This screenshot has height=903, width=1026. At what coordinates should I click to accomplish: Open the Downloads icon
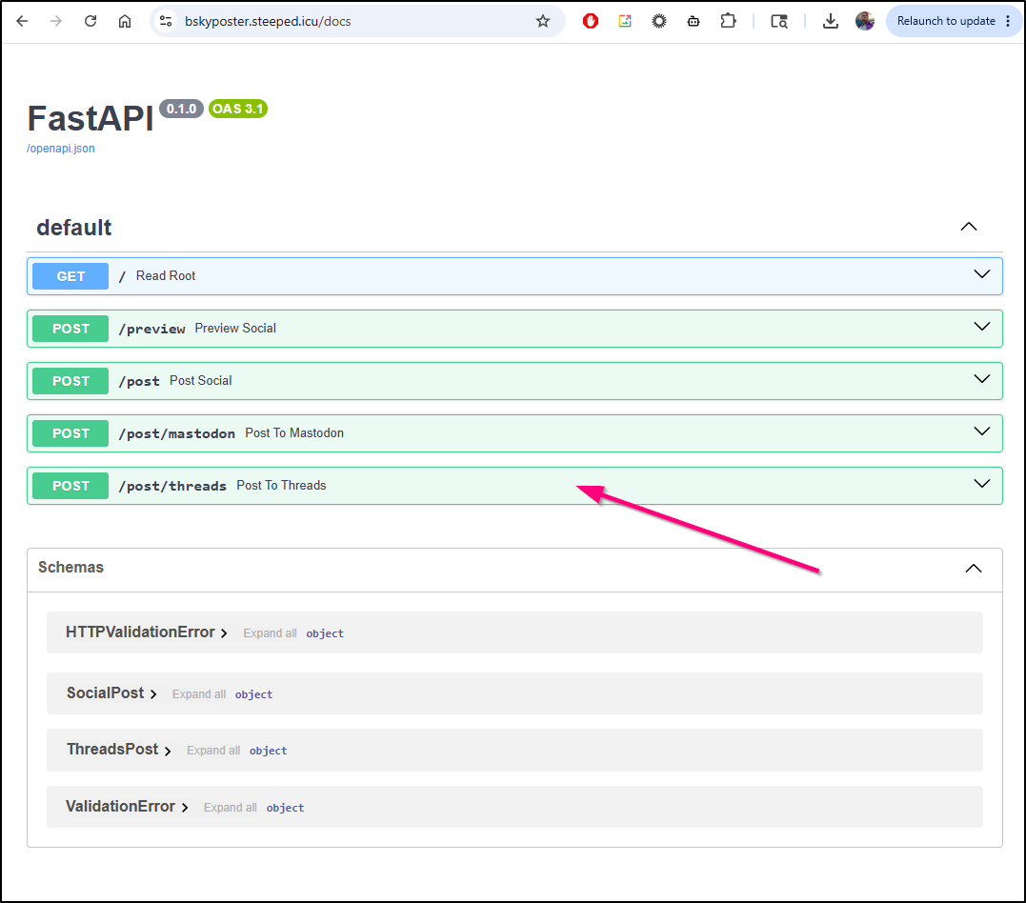tap(831, 21)
